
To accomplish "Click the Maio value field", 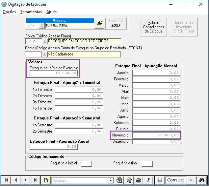I will (x=156, y=98).
